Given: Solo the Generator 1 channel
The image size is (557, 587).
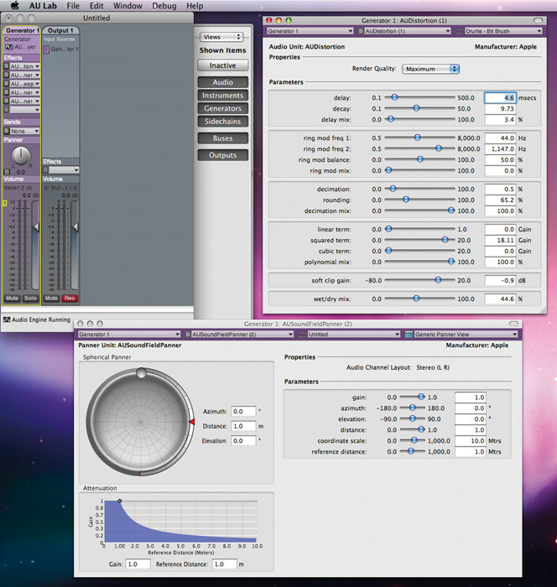Looking at the screenshot, I should (x=30, y=299).
